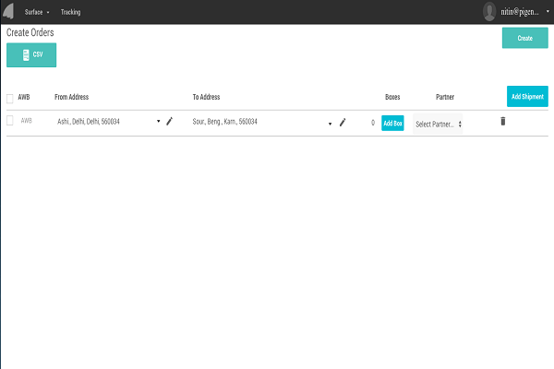Click into the AWB input field
Viewport: 554px width, 369px height.
(x=28, y=121)
